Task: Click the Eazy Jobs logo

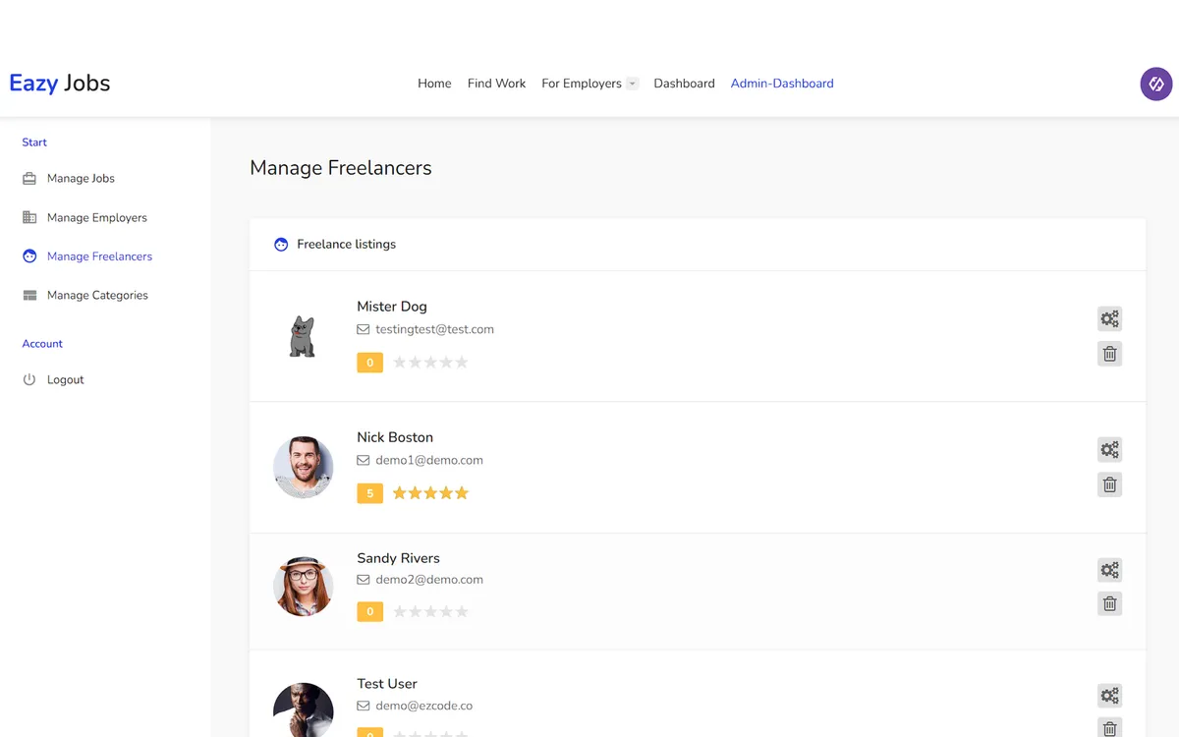Action: (x=60, y=84)
